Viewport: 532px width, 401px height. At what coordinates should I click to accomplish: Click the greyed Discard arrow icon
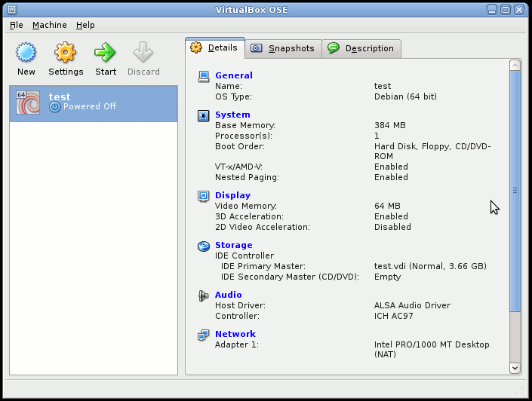tap(143, 52)
